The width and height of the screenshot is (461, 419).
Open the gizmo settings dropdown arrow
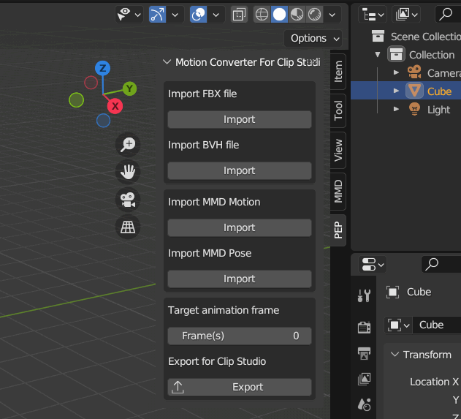click(175, 15)
